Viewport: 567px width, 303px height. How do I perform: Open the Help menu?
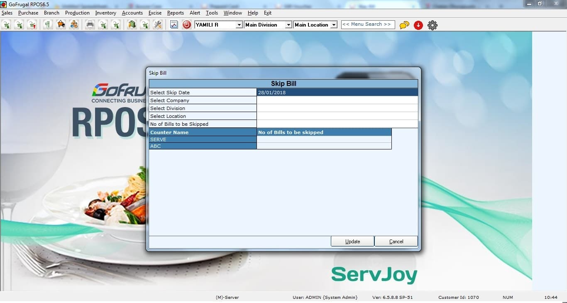point(253,13)
